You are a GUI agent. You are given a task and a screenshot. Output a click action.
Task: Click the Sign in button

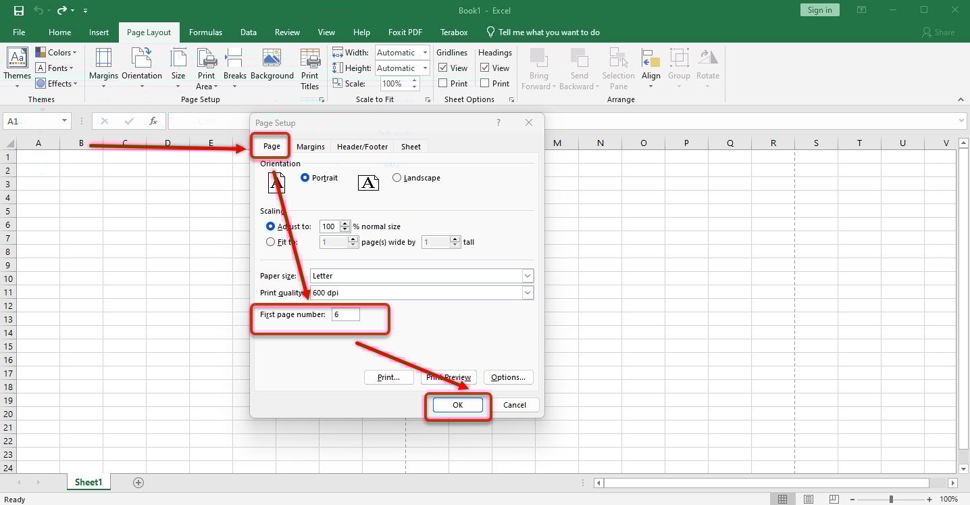click(x=820, y=10)
